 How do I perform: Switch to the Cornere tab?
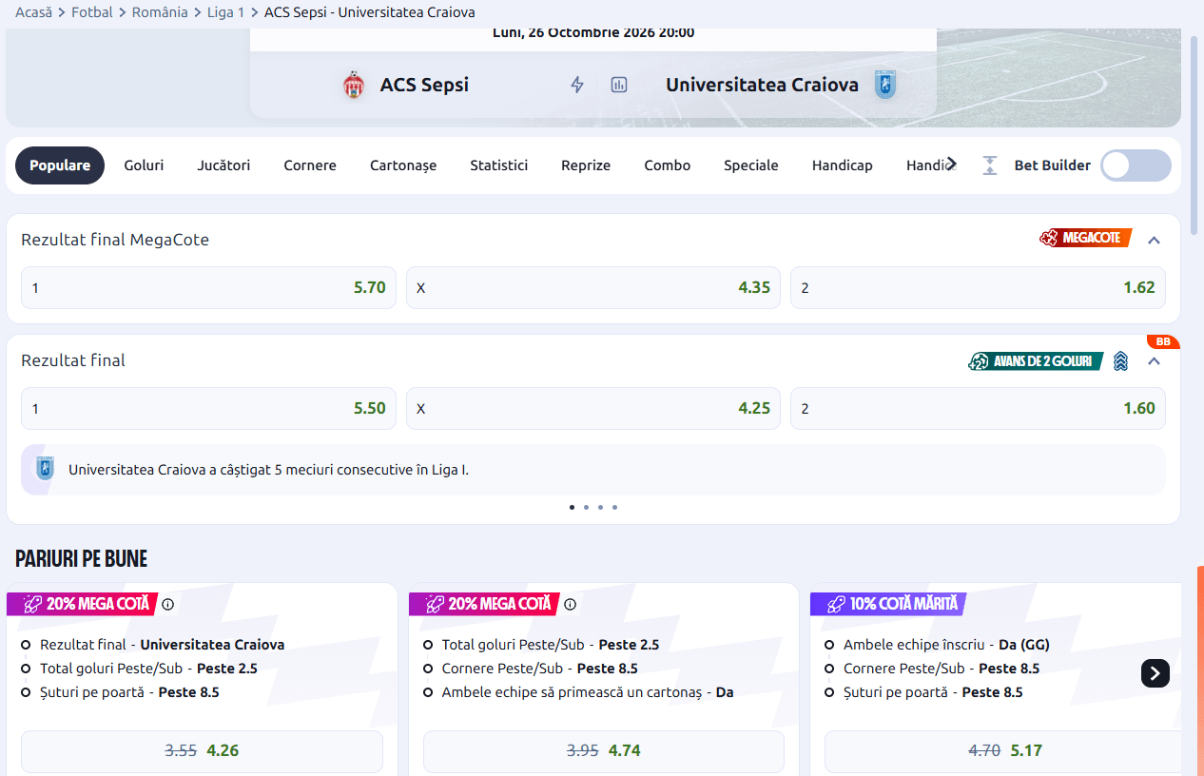click(x=310, y=165)
